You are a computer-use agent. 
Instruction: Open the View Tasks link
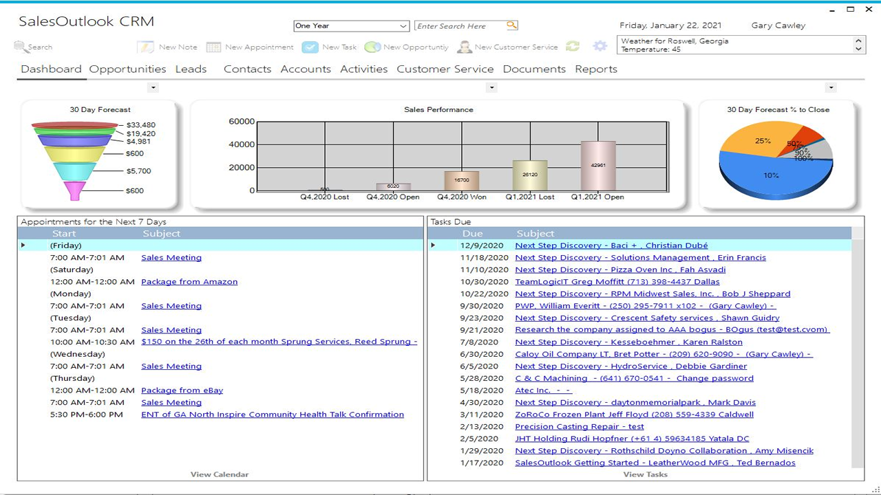click(x=645, y=474)
